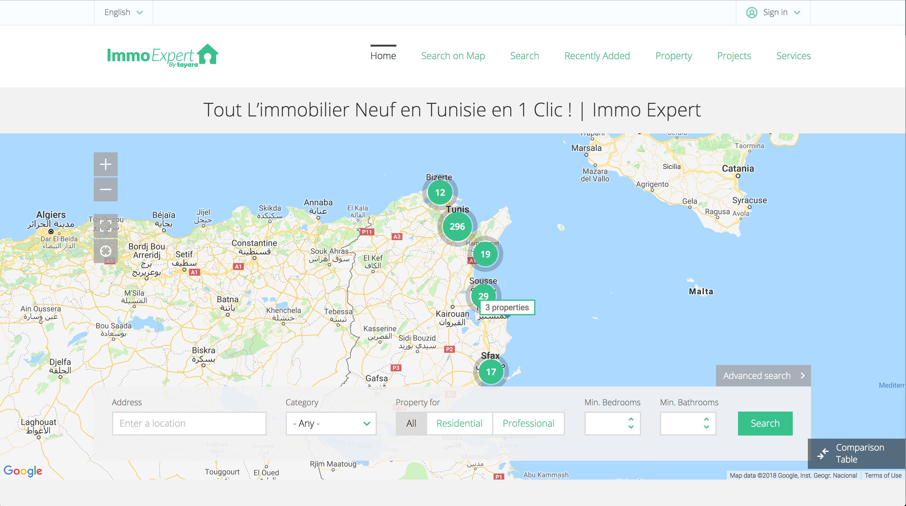Open the Recently Added section
Image resolution: width=906 pixels, height=506 pixels.
(597, 56)
